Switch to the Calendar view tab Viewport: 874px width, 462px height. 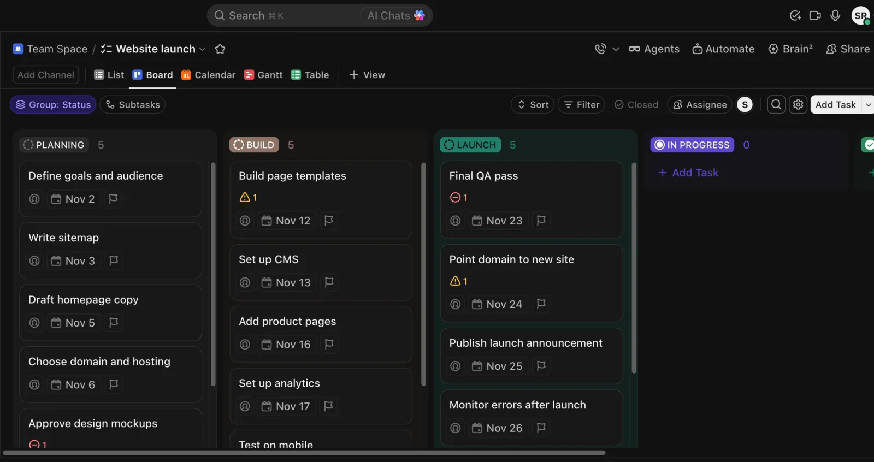click(x=208, y=75)
